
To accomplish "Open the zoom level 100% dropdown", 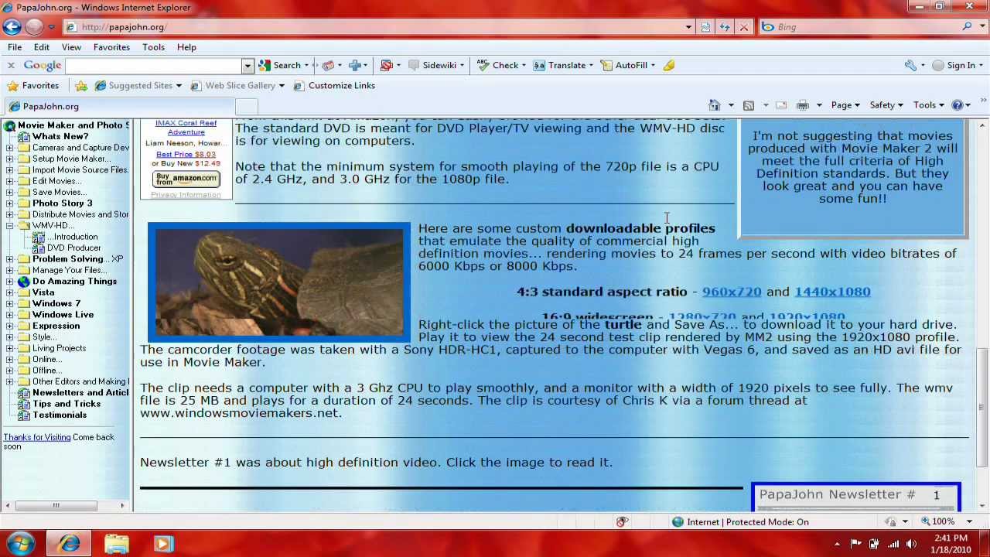I will [969, 522].
